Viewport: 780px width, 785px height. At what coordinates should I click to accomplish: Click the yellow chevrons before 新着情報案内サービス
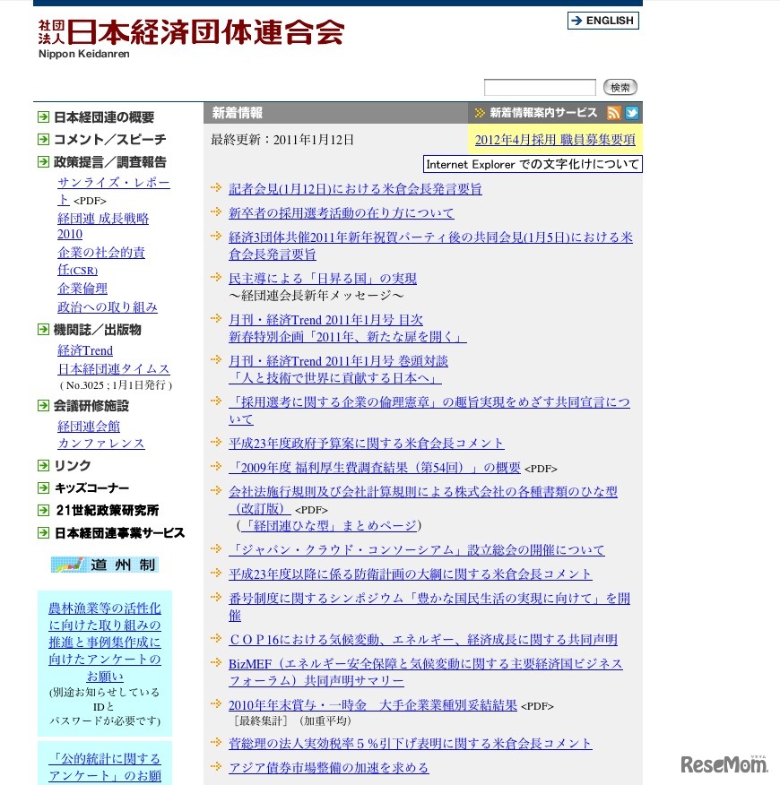click(x=478, y=112)
